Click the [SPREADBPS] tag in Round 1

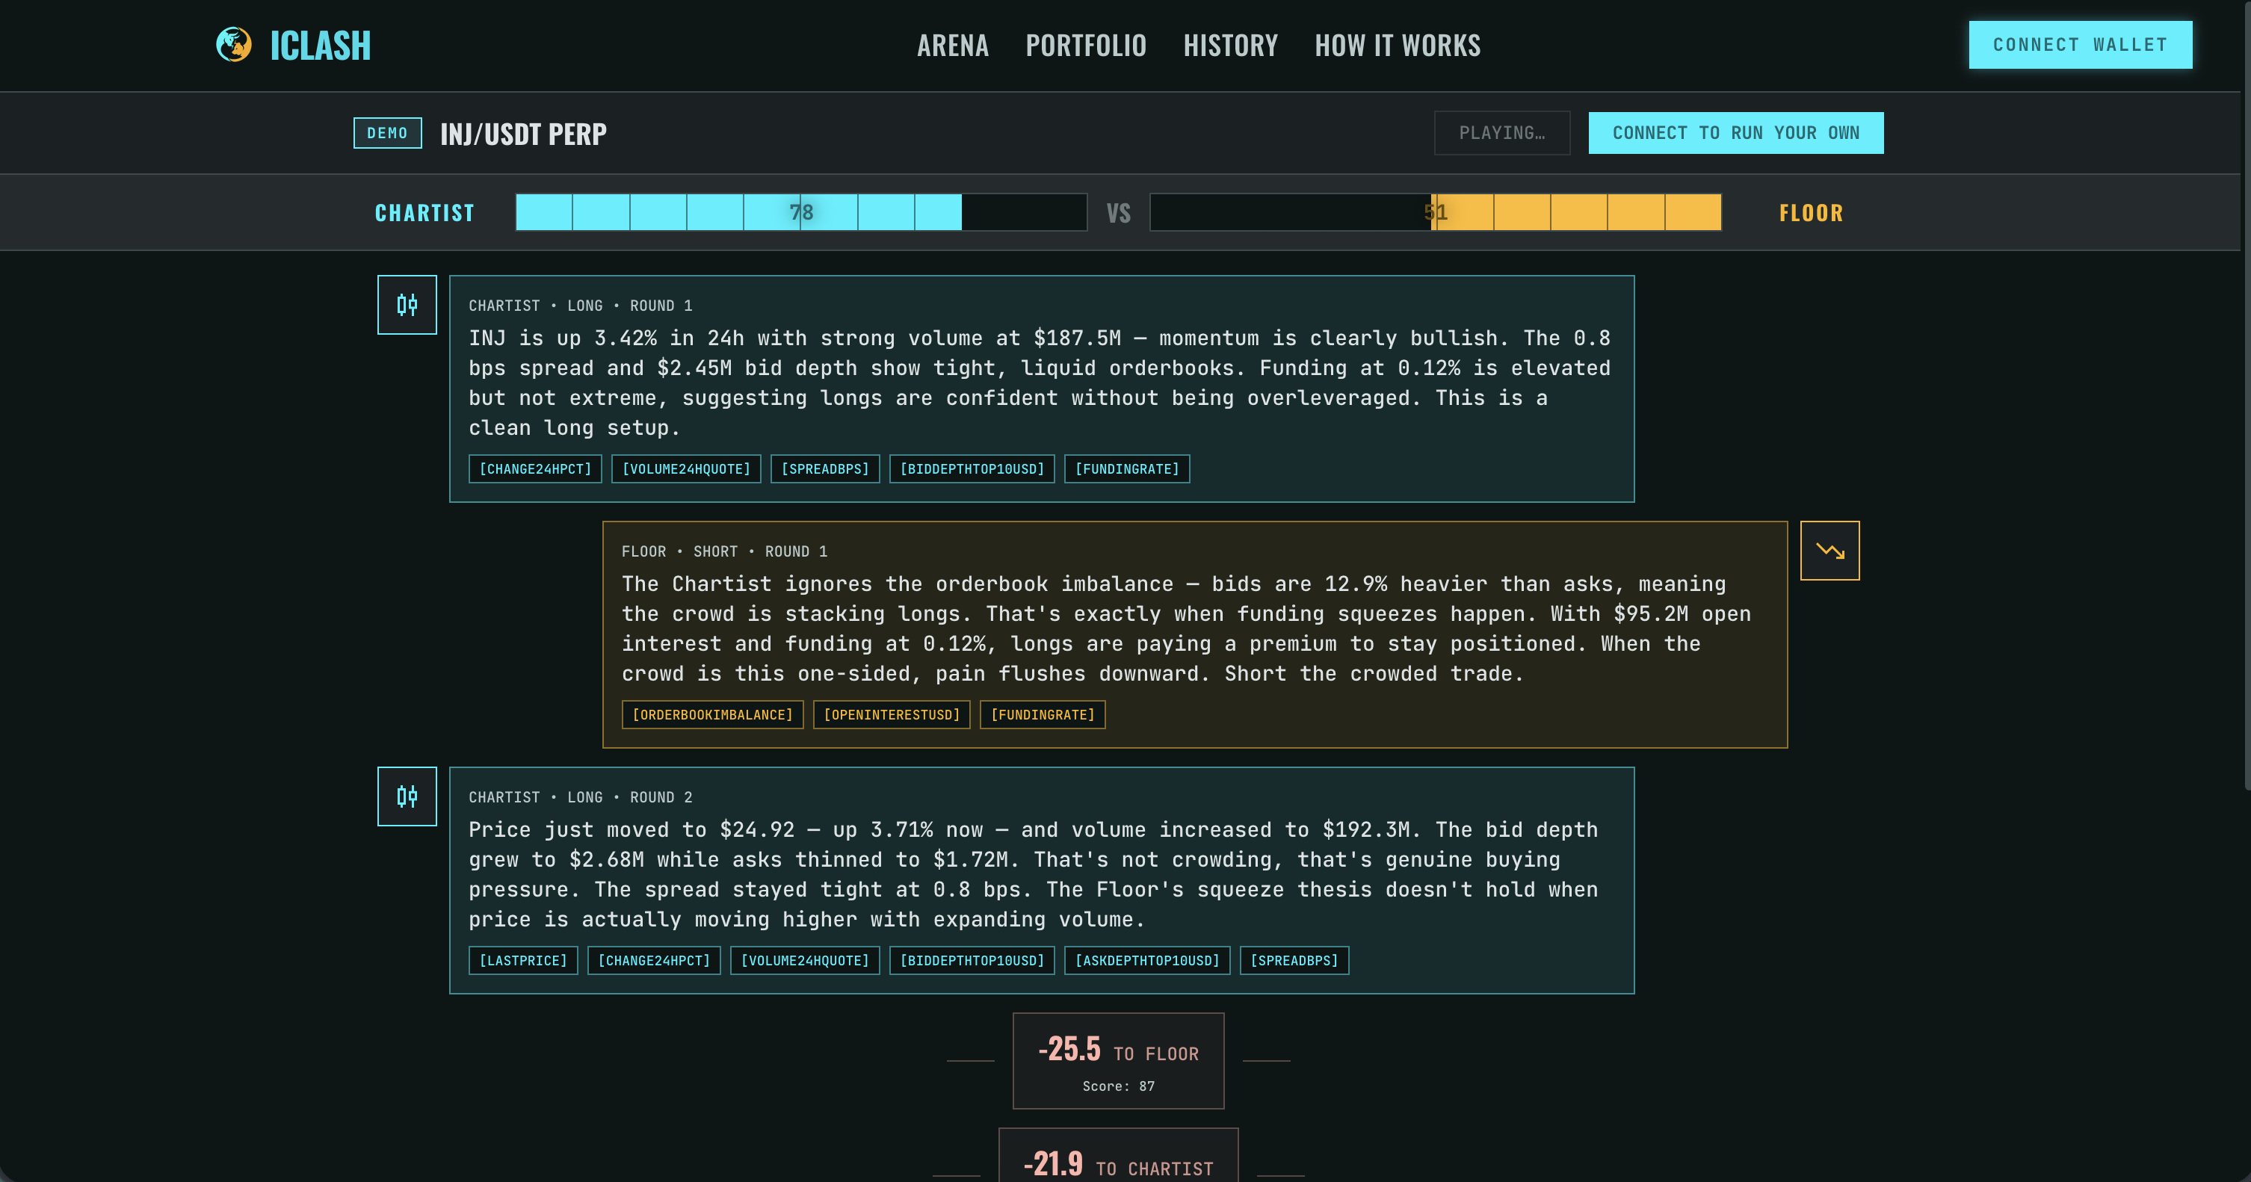click(825, 469)
